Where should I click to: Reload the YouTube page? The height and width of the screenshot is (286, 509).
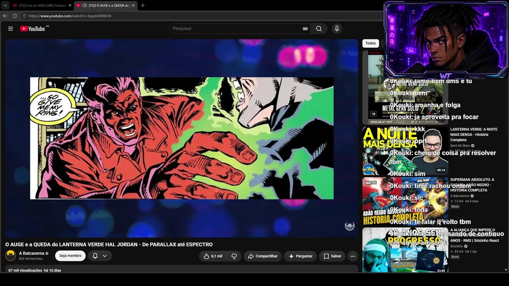[15, 16]
